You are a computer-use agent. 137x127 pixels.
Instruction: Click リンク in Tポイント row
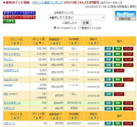coord(128,108)
